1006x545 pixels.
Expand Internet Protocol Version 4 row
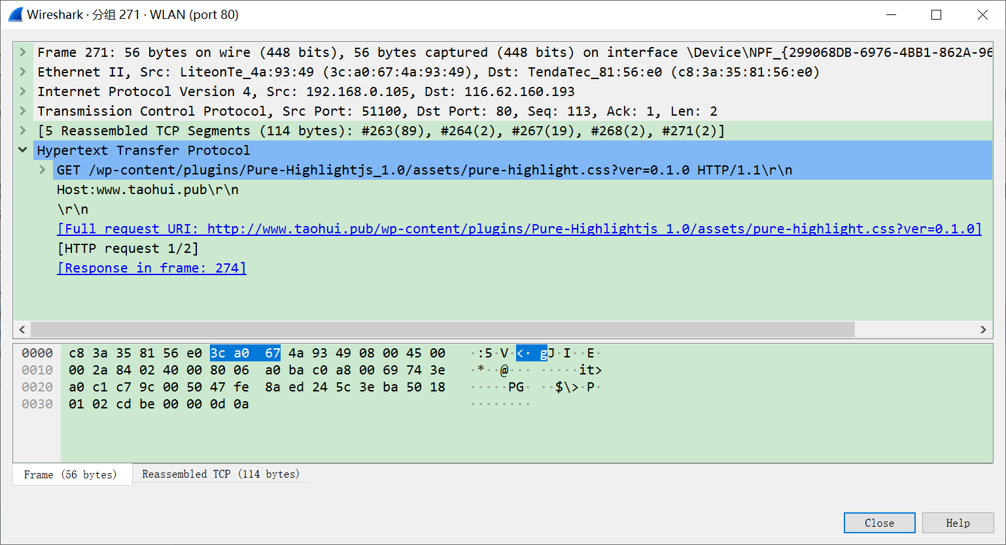[x=23, y=91]
